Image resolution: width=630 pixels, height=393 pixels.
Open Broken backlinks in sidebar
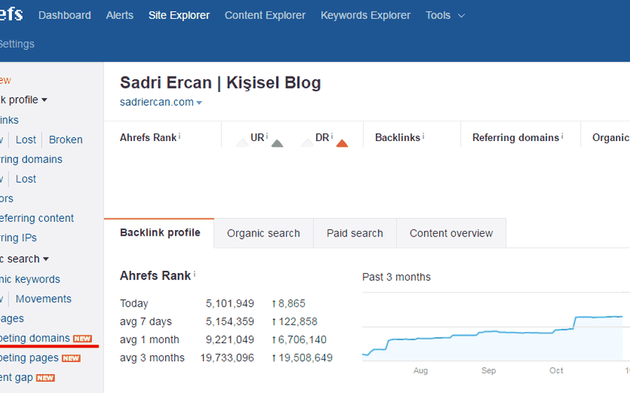point(65,139)
